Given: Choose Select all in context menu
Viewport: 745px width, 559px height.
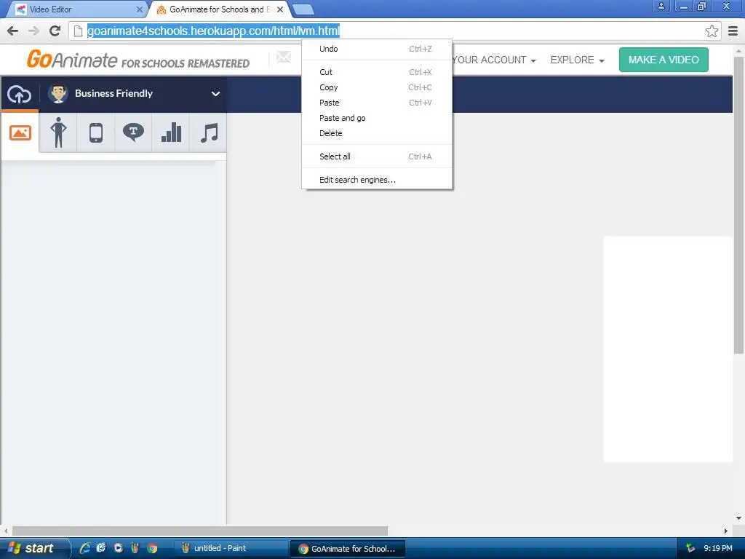Looking at the screenshot, I should [377, 156].
